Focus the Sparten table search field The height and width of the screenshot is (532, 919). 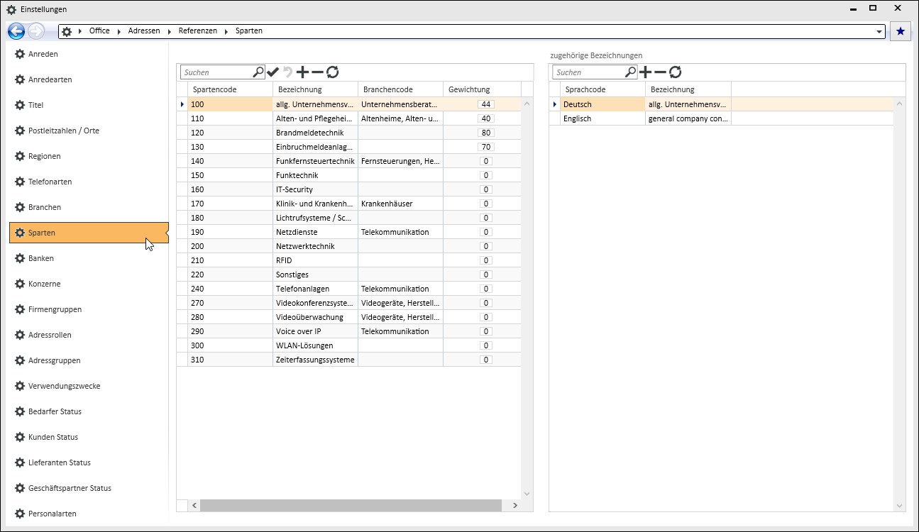(x=216, y=72)
